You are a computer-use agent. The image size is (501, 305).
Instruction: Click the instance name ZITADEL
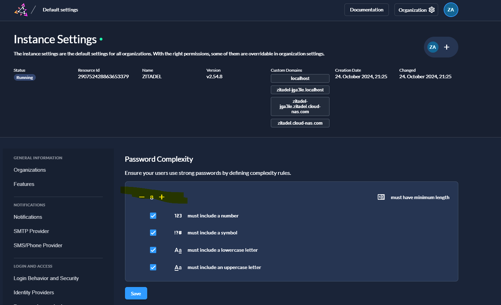click(152, 77)
